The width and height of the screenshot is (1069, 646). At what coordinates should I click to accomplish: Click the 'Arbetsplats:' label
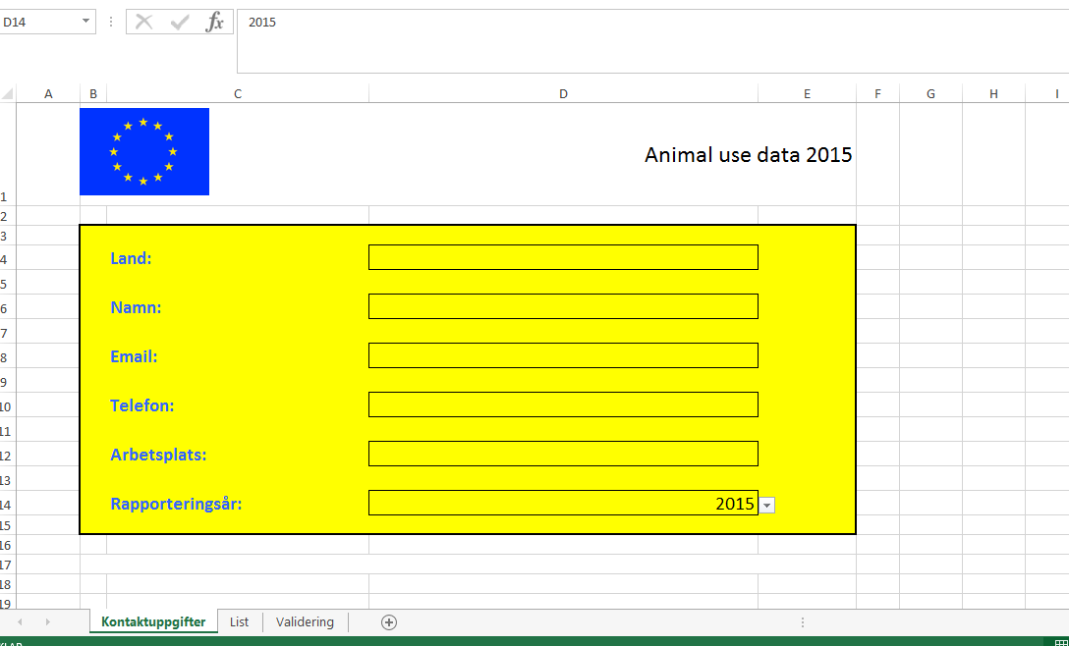158,455
